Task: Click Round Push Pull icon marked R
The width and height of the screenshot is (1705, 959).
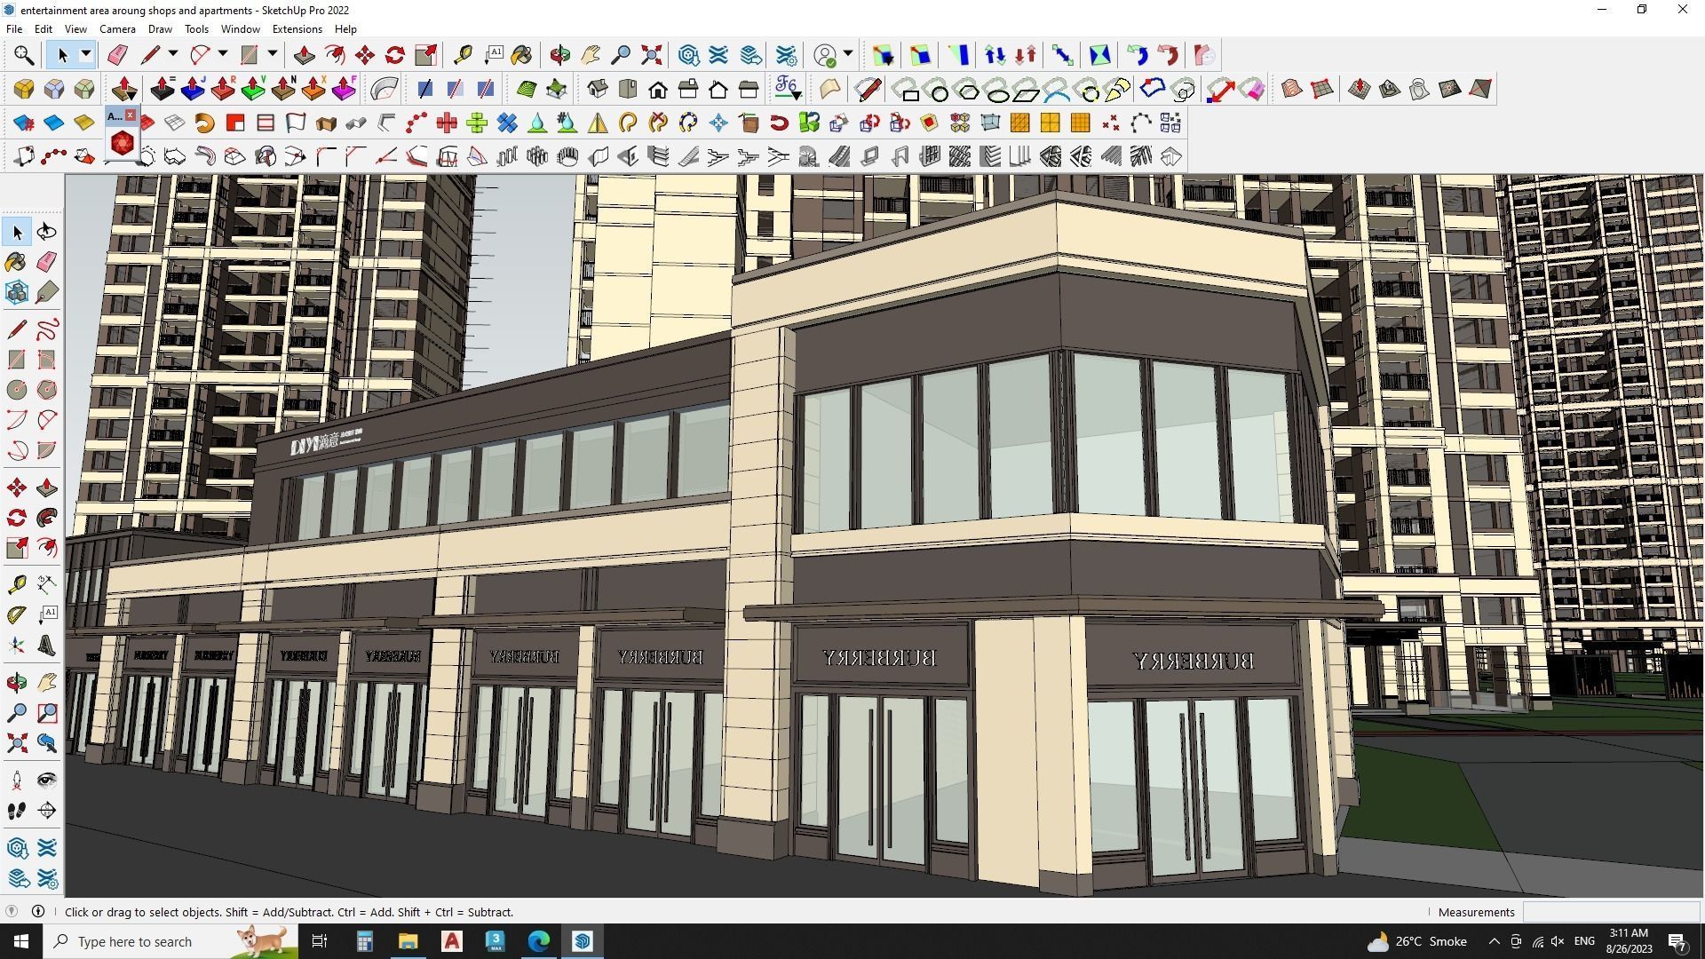Action: click(x=223, y=90)
